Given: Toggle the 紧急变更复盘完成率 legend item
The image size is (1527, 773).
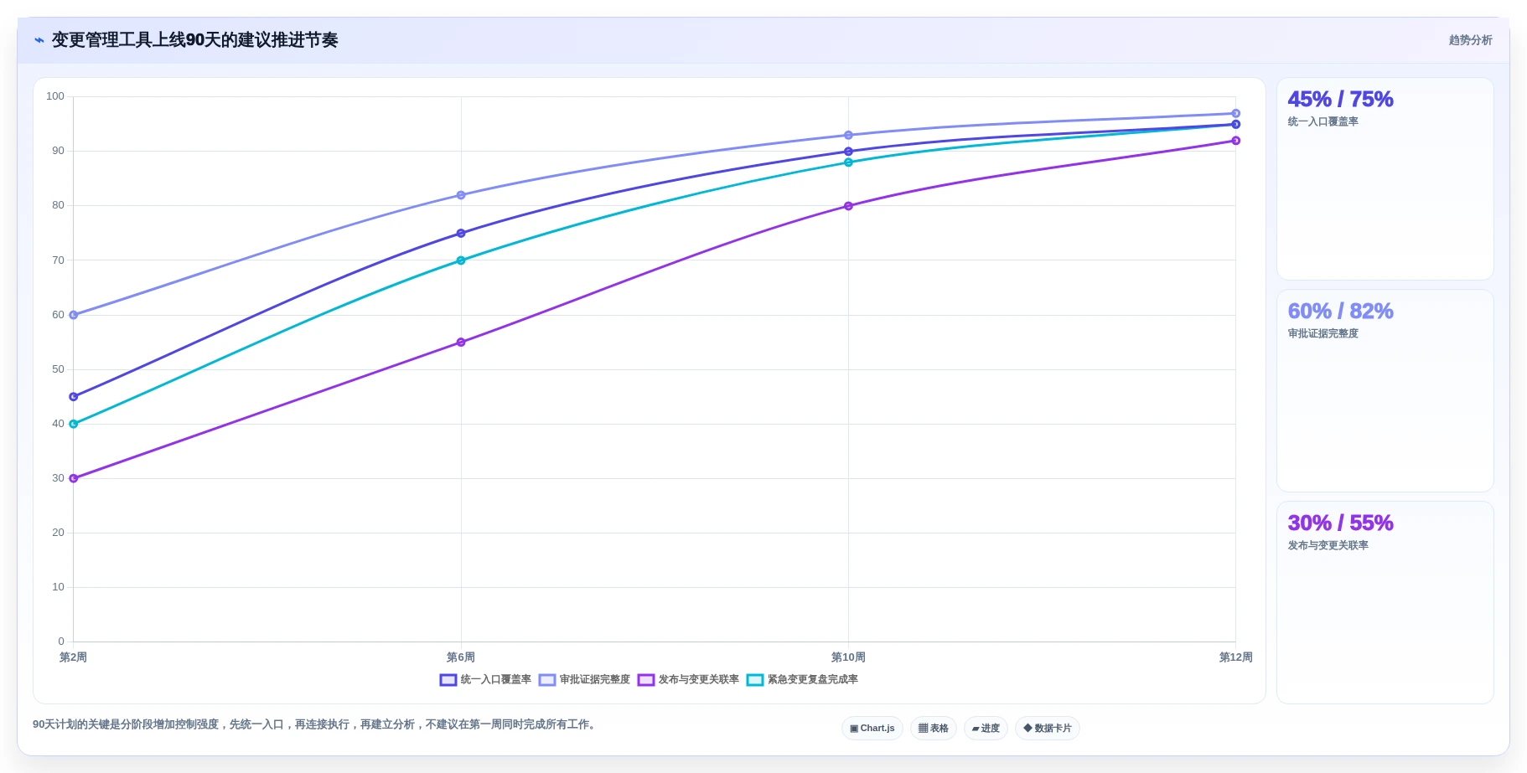Looking at the screenshot, I should (x=802, y=680).
